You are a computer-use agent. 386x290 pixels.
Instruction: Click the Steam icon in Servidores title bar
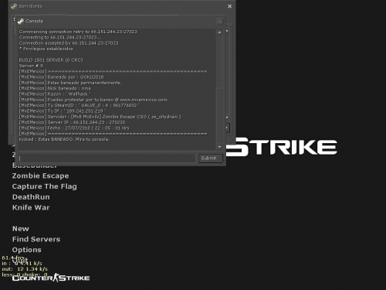tap(14, 6)
